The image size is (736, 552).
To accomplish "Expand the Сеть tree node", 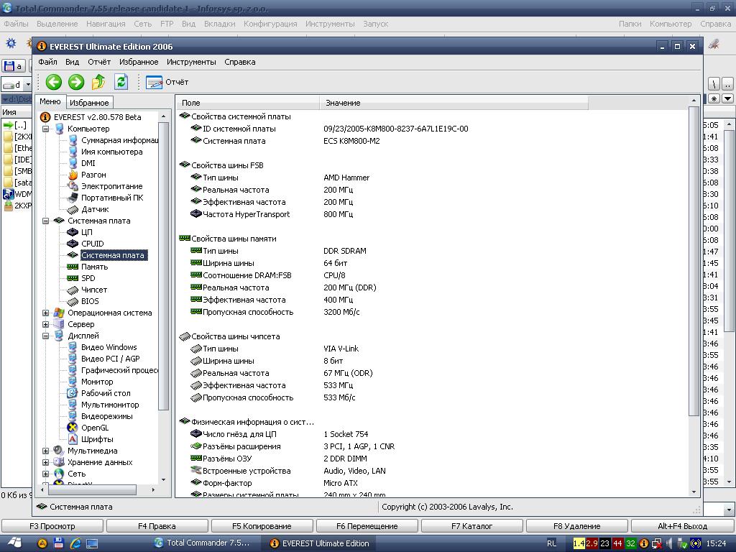I will point(45,474).
